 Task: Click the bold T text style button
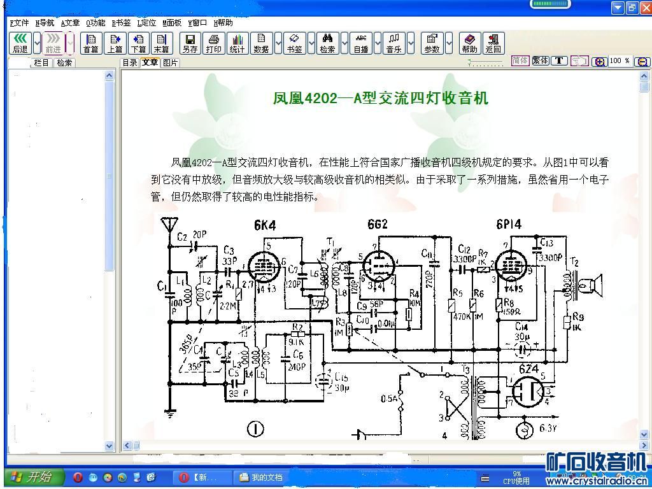tap(559, 60)
